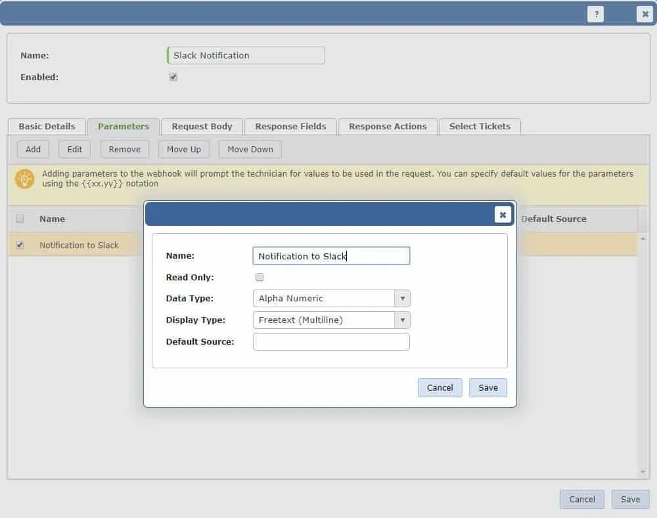Click the dialog Name input field
Image resolution: width=657 pixels, height=518 pixels.
point(331,256)
